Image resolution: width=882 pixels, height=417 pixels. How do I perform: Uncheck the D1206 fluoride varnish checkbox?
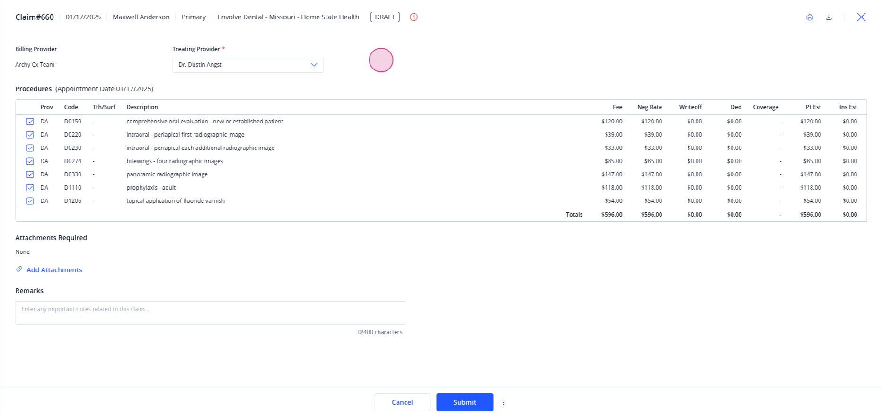30,201
